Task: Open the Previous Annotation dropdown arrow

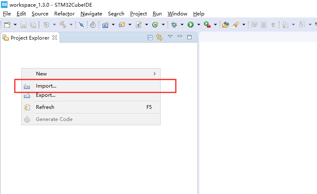Action: (x=310, y=25)
